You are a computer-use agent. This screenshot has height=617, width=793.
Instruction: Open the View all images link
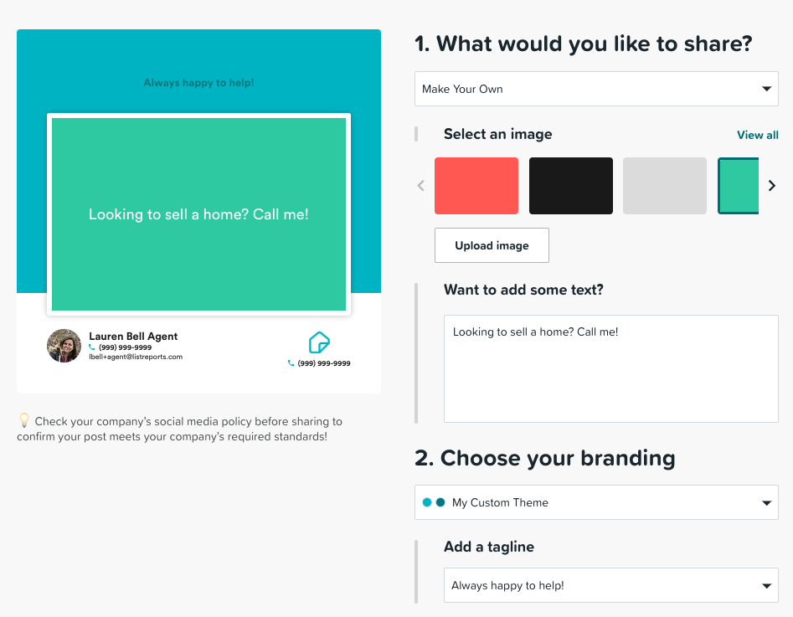click(758, 135)
